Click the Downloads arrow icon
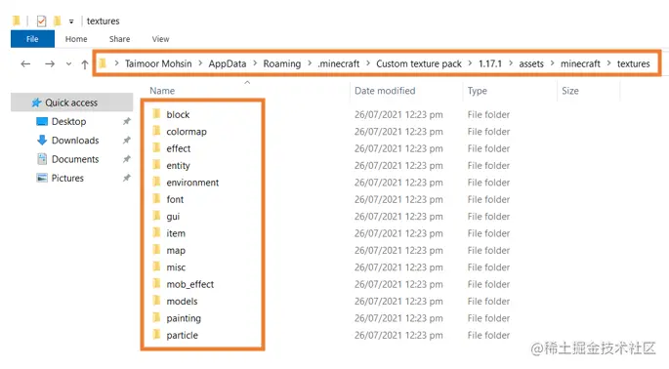Screen dimensions: 669x369 coord(42,140)
